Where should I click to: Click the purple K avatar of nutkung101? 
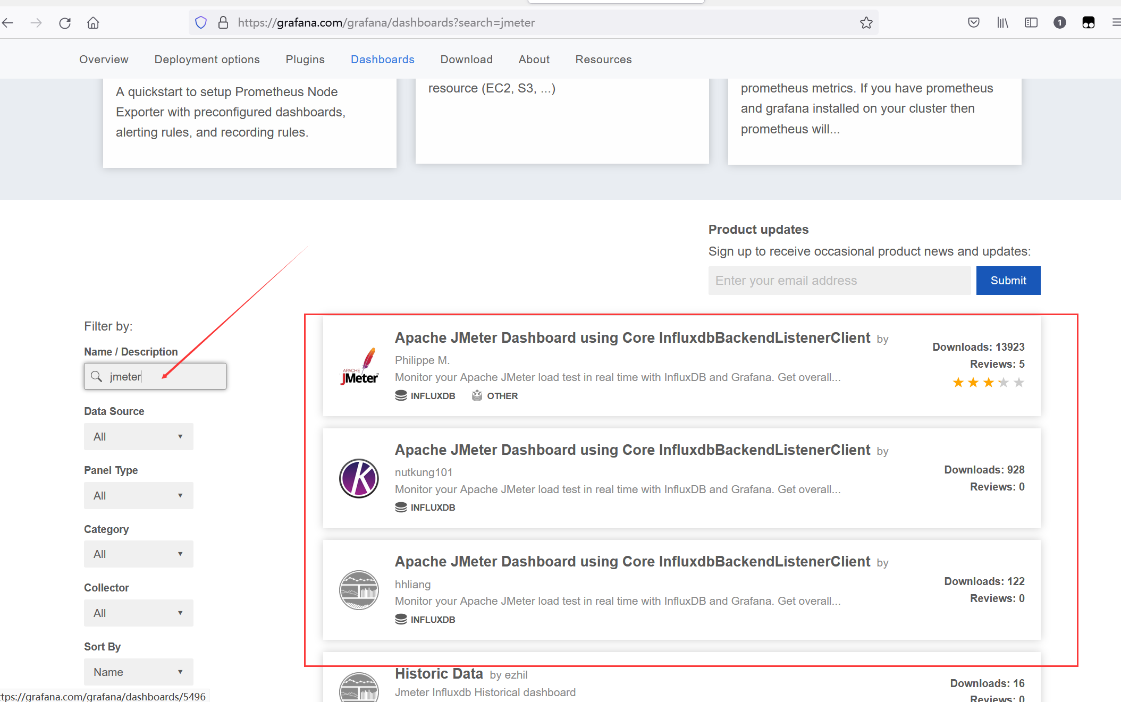359,478
